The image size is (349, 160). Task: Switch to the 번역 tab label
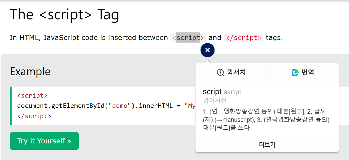click(308, 72)
